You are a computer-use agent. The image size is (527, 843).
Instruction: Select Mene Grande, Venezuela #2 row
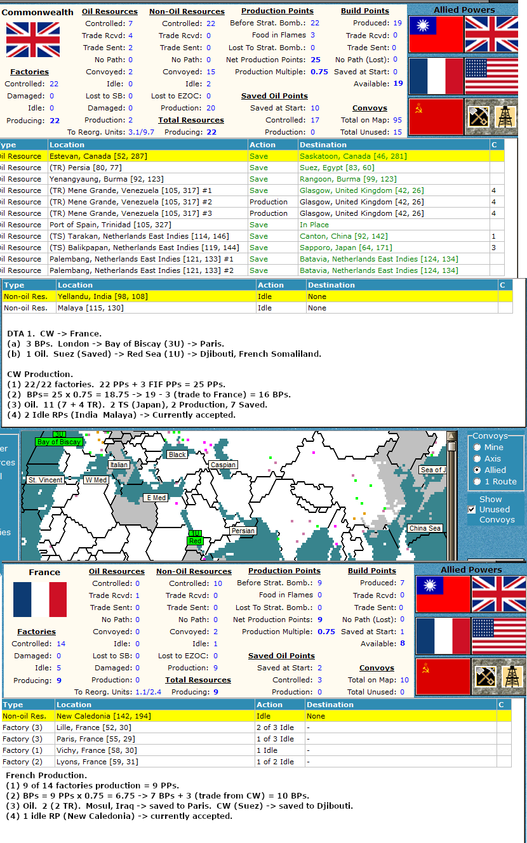coord(252,202)
